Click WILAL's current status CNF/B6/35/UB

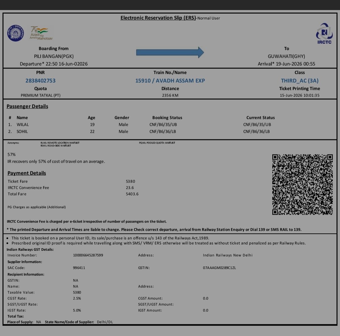coord(257,125)
